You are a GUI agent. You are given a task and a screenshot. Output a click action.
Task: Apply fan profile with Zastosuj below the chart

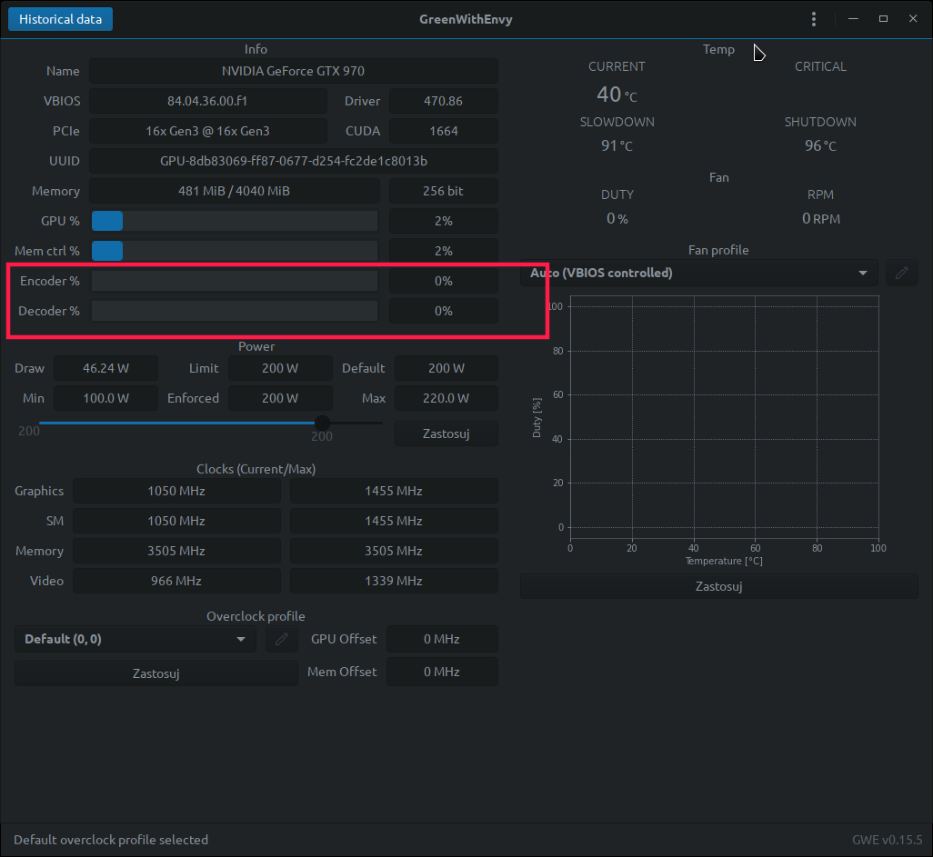pos(718,586)
